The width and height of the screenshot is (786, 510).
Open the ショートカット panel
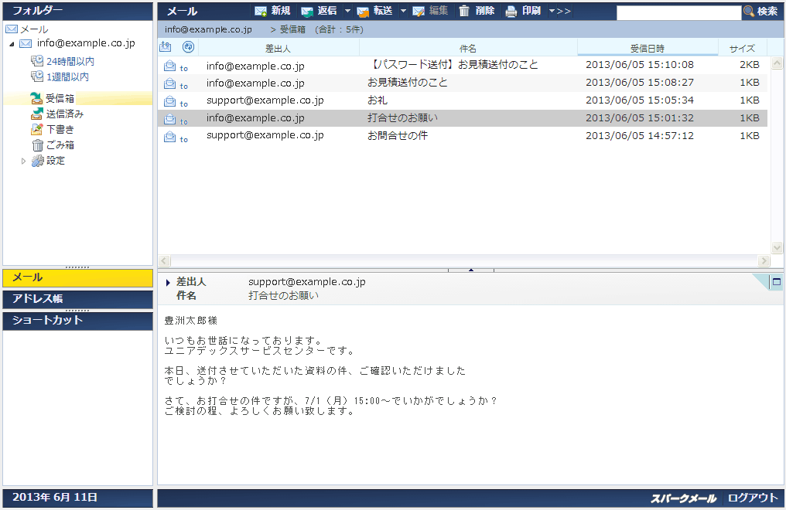[77, 321]
